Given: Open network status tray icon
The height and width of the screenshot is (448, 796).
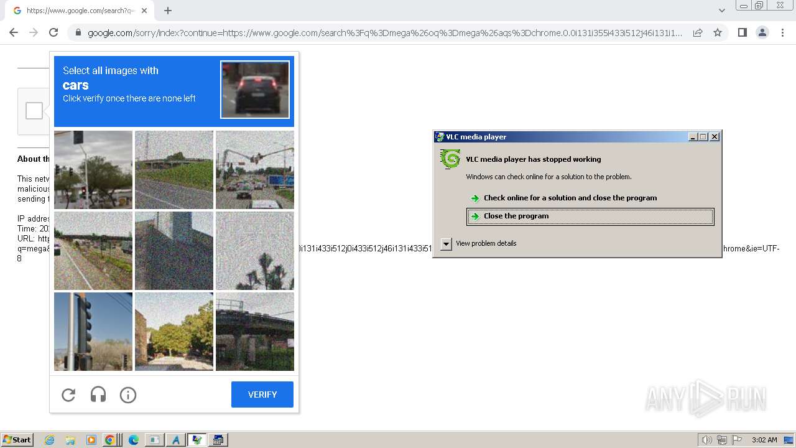Looking at the screenshot, I should 722,440.
